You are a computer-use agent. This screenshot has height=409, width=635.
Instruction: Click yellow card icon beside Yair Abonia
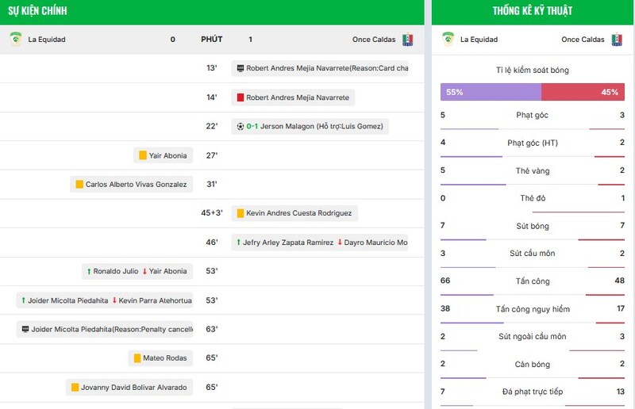coord(143,155)
